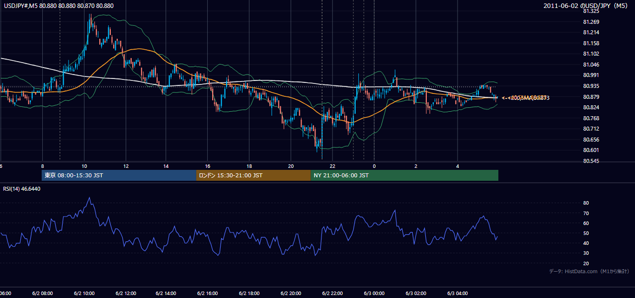Select the NY 21:00-06:00 JST session bar
The height and width of the screenshot is (298, 635).
tap(404, 175)
